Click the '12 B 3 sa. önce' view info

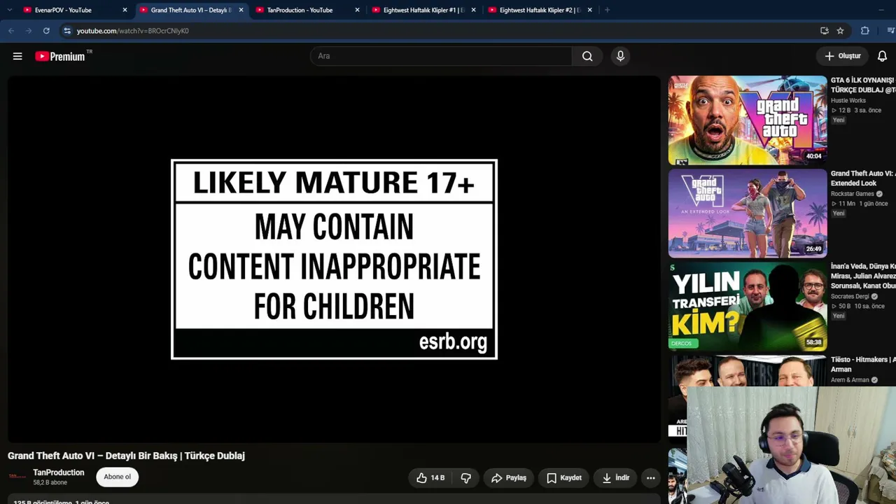pyautogui.click(x=856, y=111)
